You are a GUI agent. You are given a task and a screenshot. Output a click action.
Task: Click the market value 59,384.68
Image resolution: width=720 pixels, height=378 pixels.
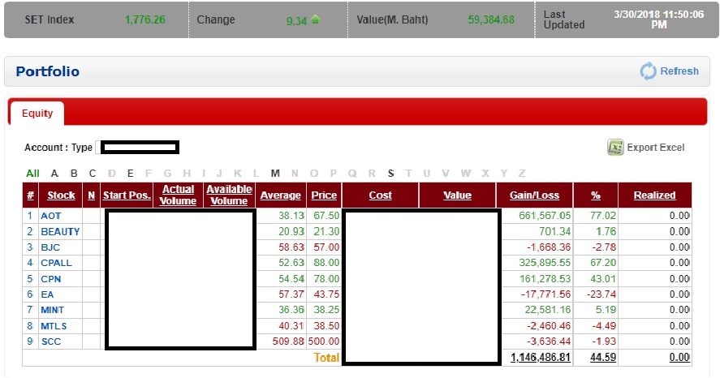point(491,19)
